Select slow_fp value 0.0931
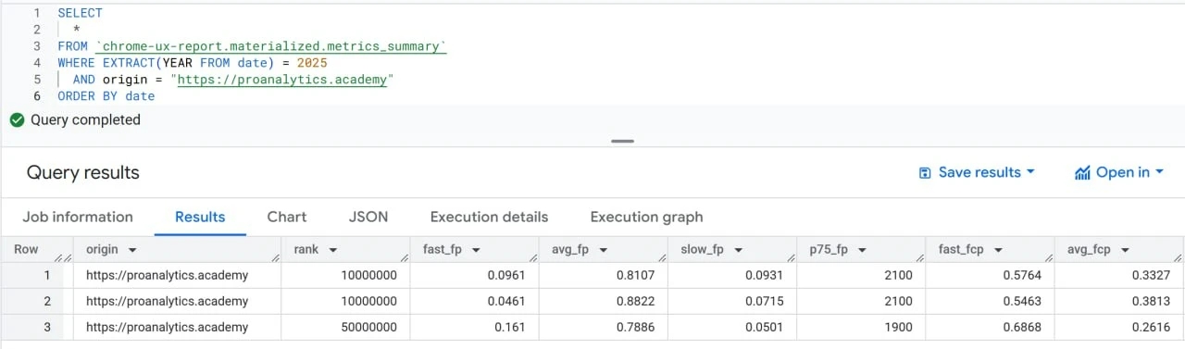The height and width of the screenshot is (349, 1185). 732,275
